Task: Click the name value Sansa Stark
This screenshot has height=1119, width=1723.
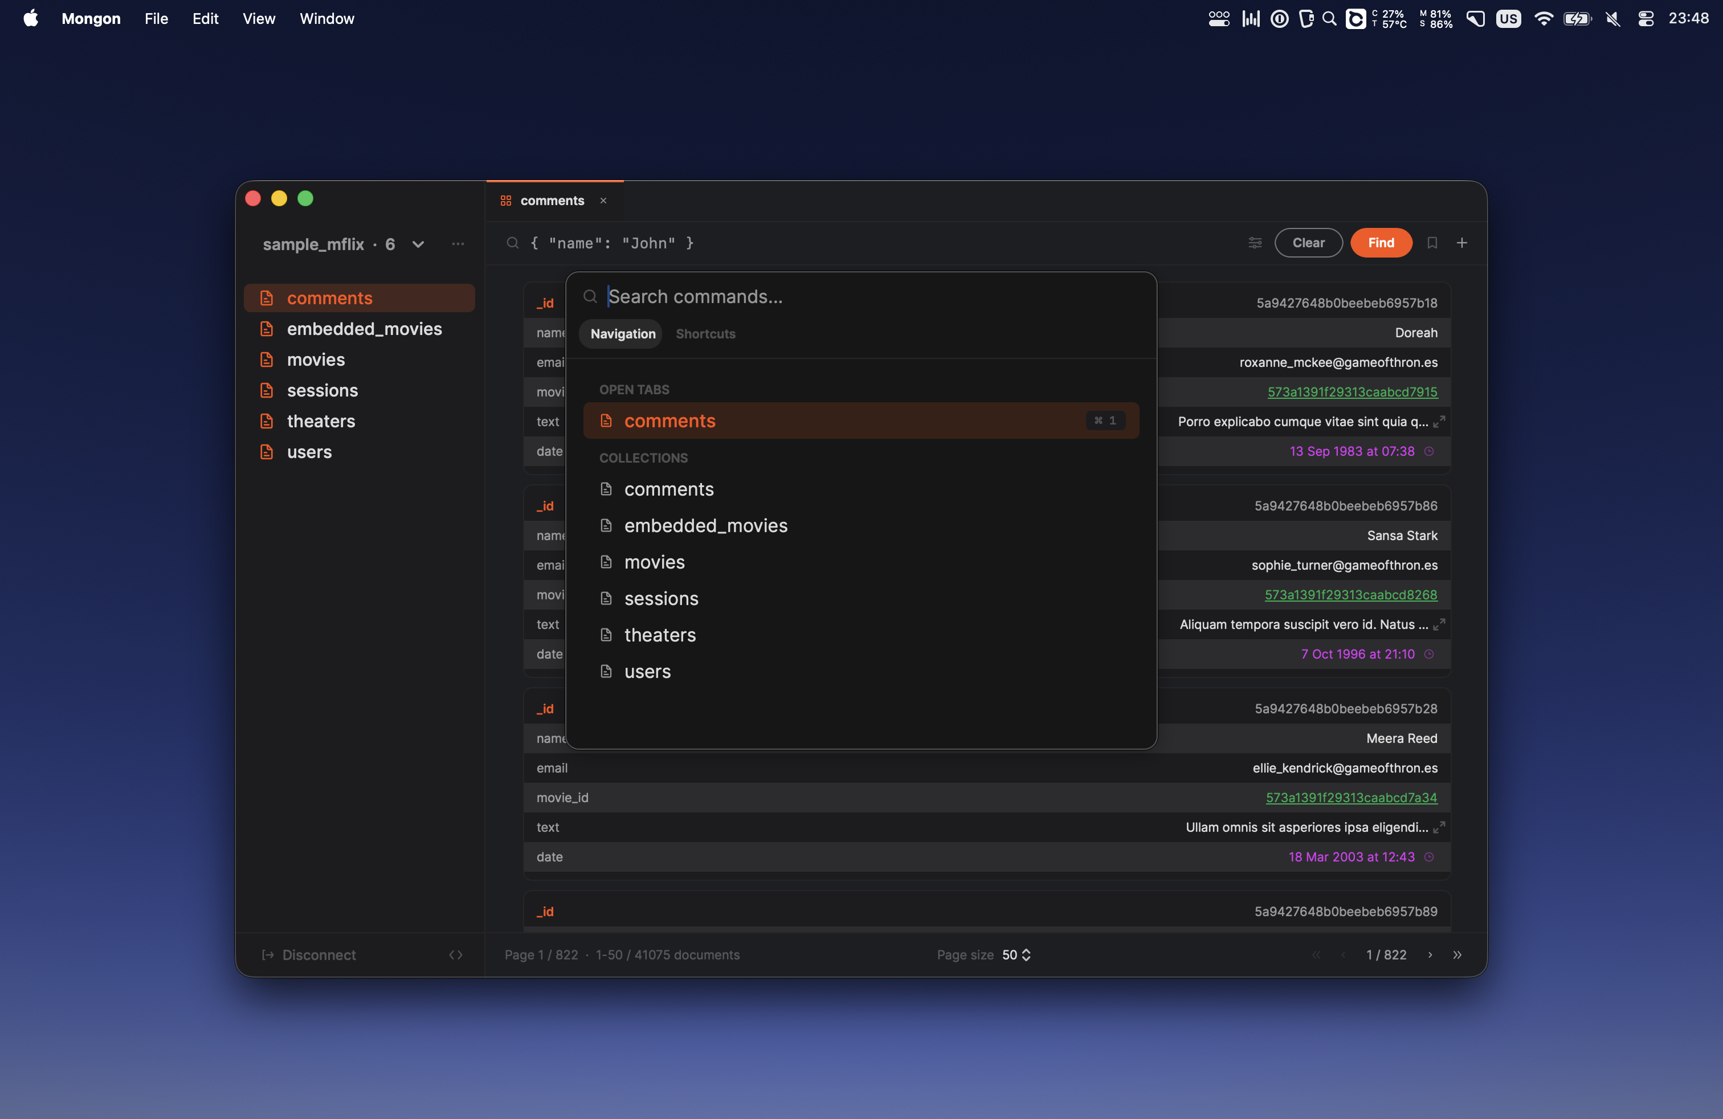Action: tap(1402, 536)
